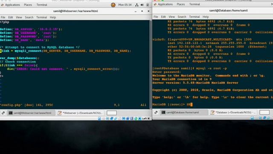The height and width of the screenshot is (154, 273).
Task: Open Help menu in Database terminal
Action: pyautogui.click(x=206, y=17)
